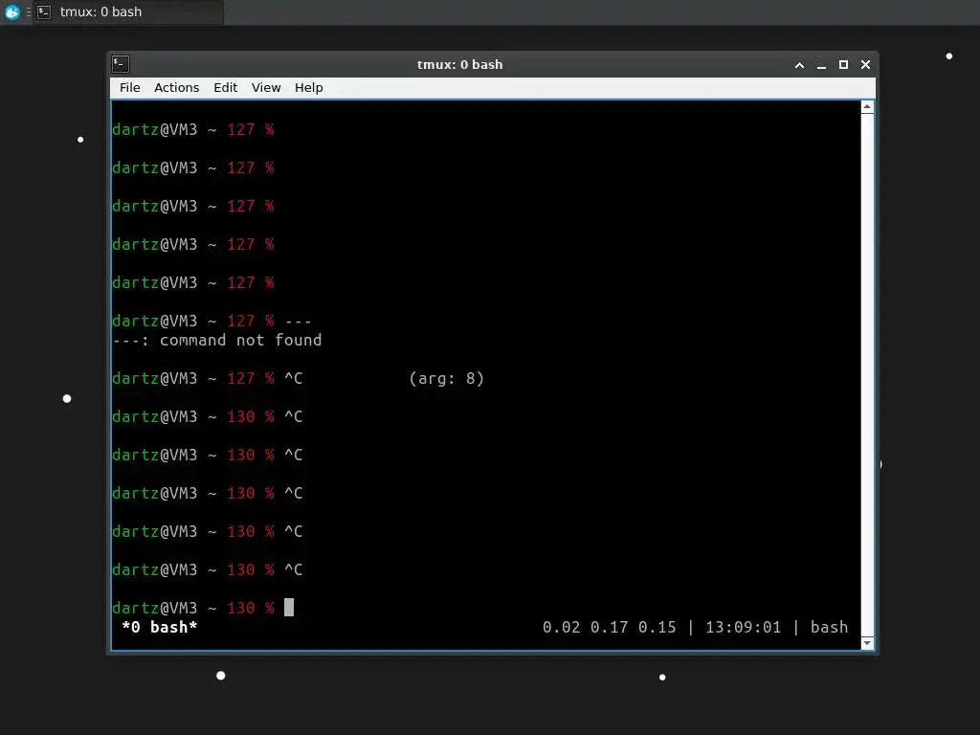Click the '---' command typed after prompt
The image size is (980, 735).
(x=299, y=322)
